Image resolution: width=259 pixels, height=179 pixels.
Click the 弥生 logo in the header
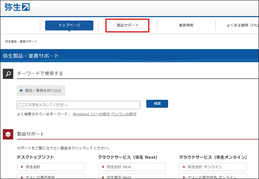pyautogui.click(x=17, y=7)
